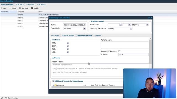Click the Timezone column header
This screenshot has height=99, width=177.
coord(27,12)
